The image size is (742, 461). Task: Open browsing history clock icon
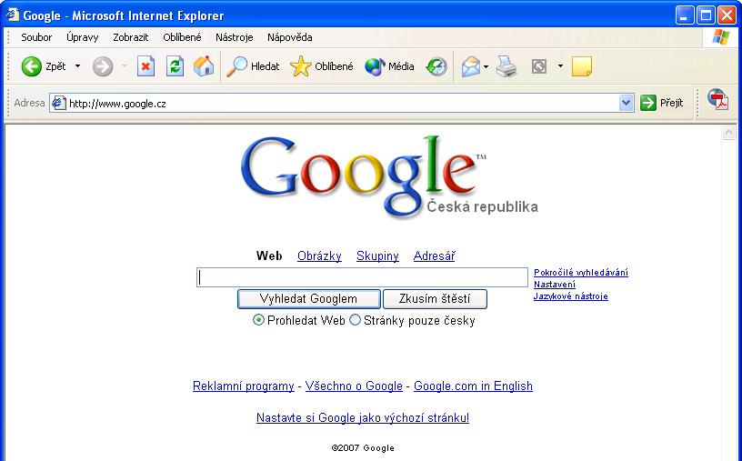click(x=436, y=66)
